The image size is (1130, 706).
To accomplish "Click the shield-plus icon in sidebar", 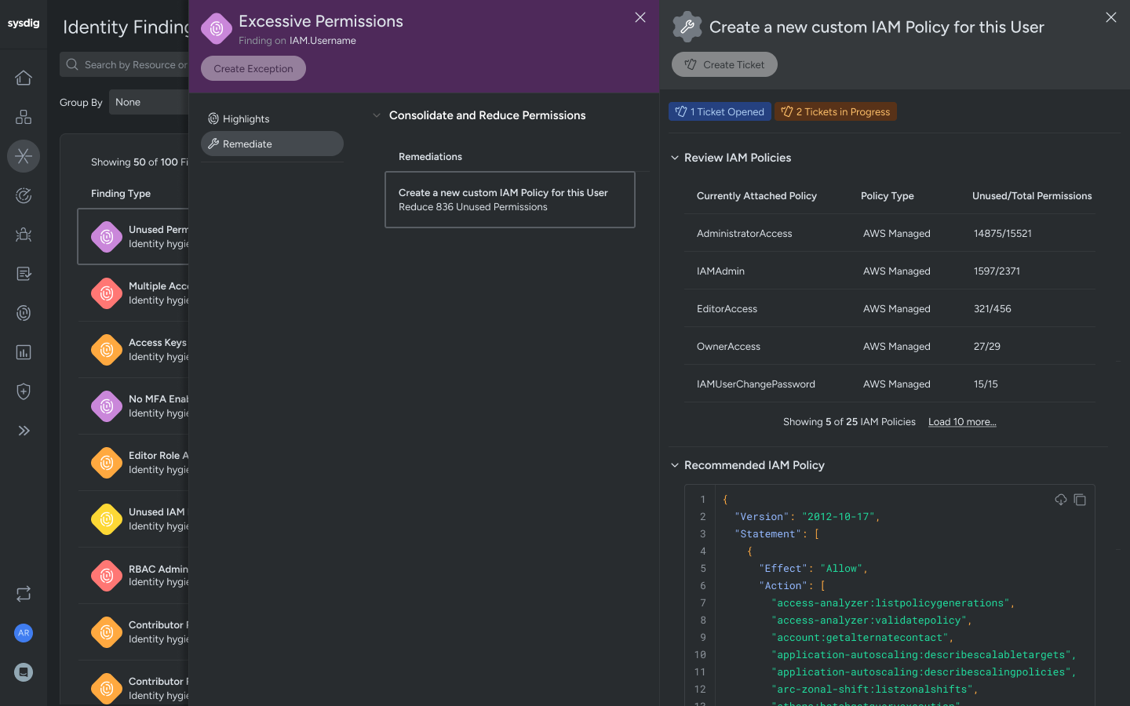I will [24, 391].
